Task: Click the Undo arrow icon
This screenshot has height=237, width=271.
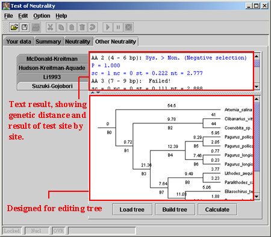Action: point(93,27)
